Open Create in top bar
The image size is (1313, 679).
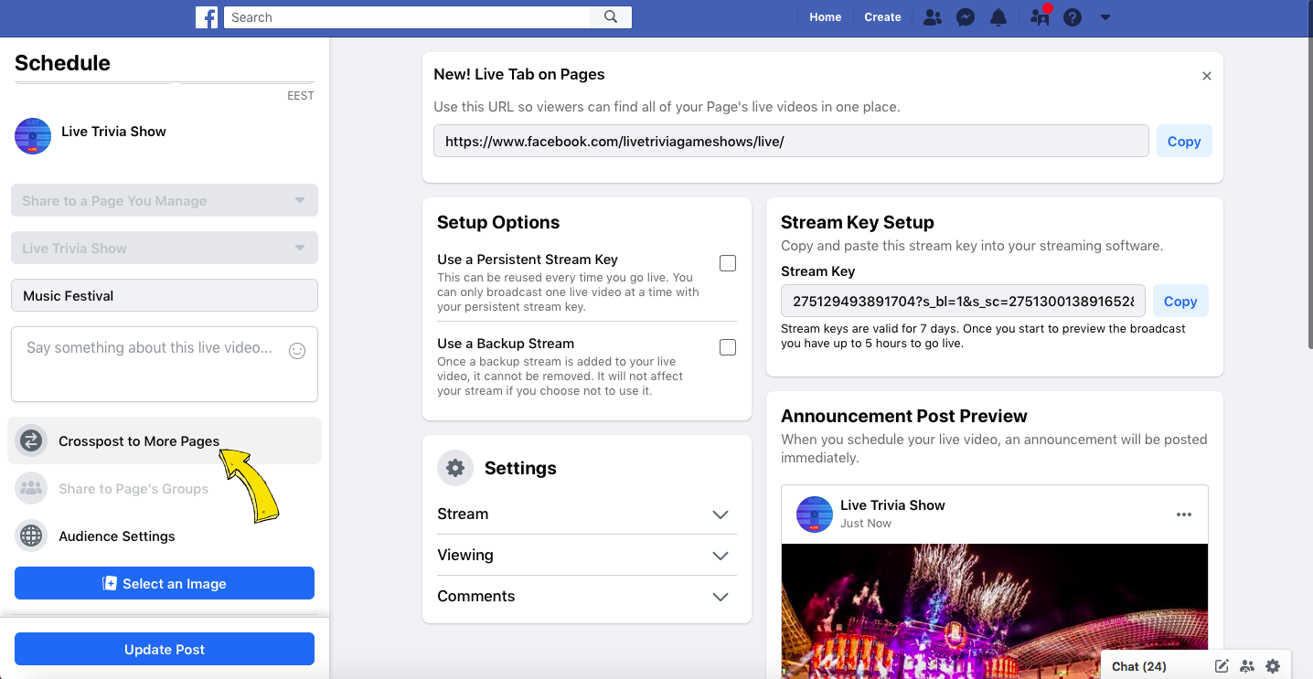[x=882, y=16]
